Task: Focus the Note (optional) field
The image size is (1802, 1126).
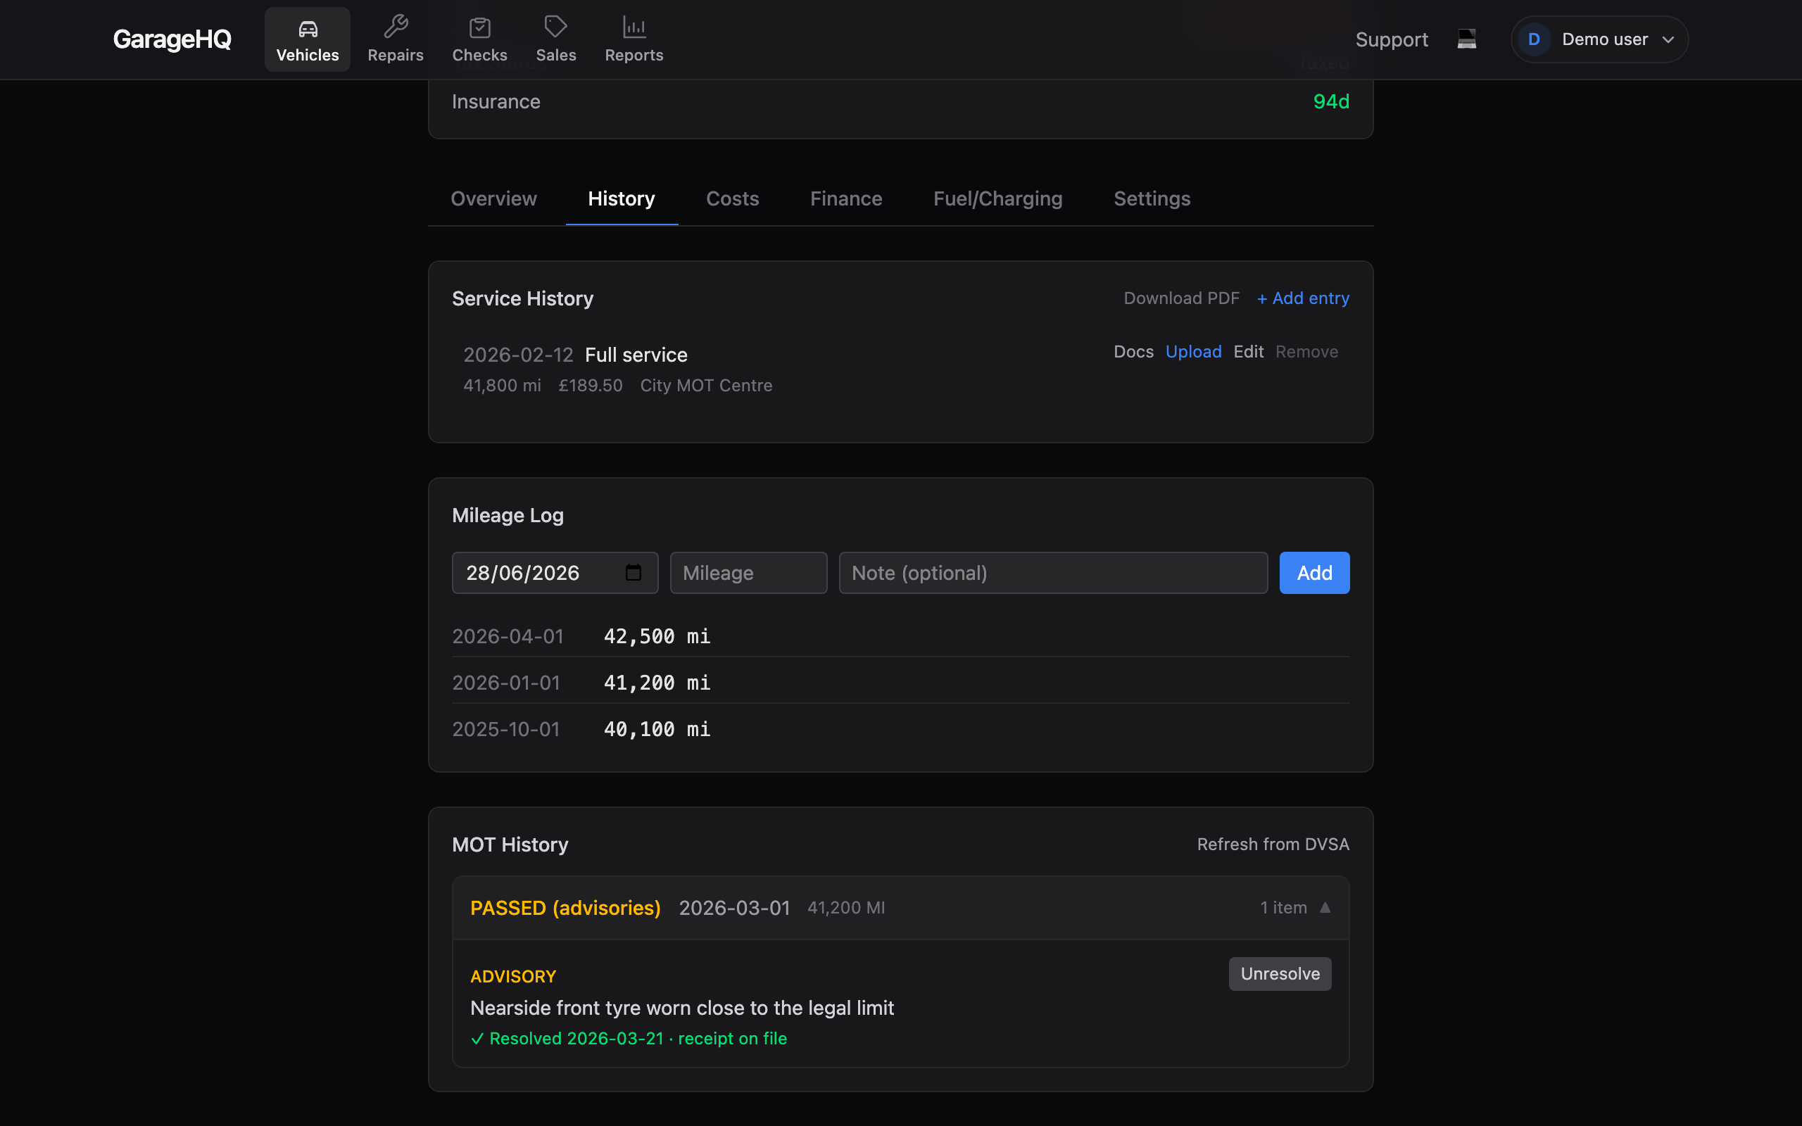Action: pyautogui.click(x=1053, y=572)
